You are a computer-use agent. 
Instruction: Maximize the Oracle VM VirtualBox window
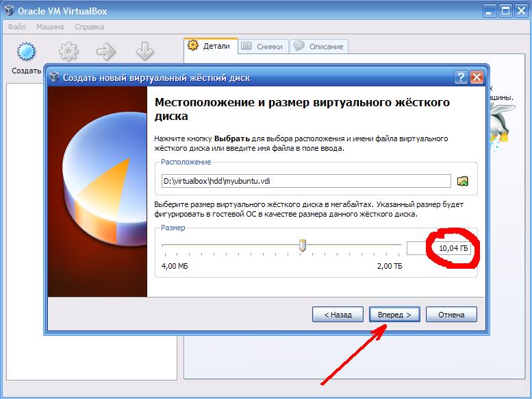tap(505, 11)
